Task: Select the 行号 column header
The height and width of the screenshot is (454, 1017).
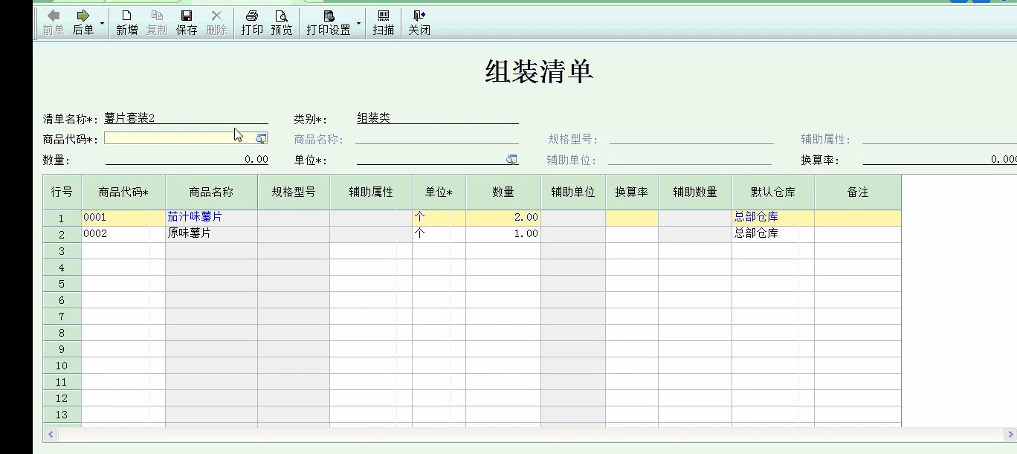Action: coord(62,192)
